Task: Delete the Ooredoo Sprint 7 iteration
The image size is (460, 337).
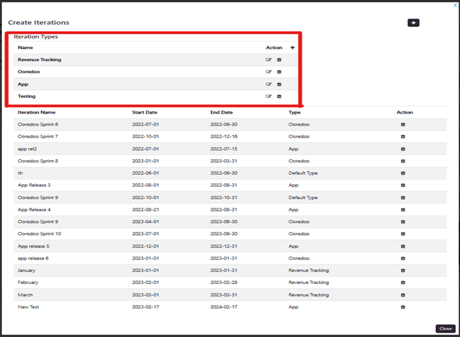Action: pyautogui.click(x=402, y=136)
